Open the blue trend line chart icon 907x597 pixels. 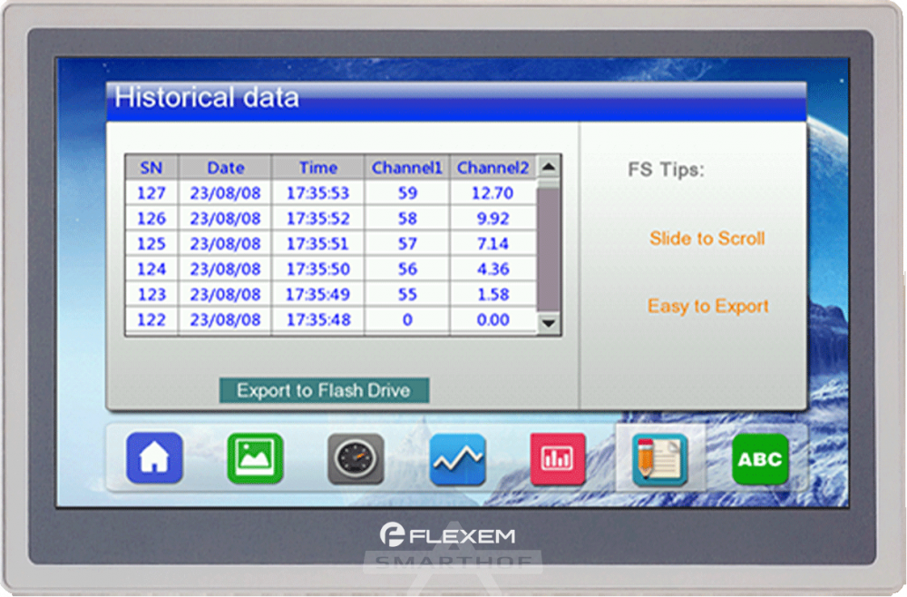pyautogui.click(x=457, y=459)
